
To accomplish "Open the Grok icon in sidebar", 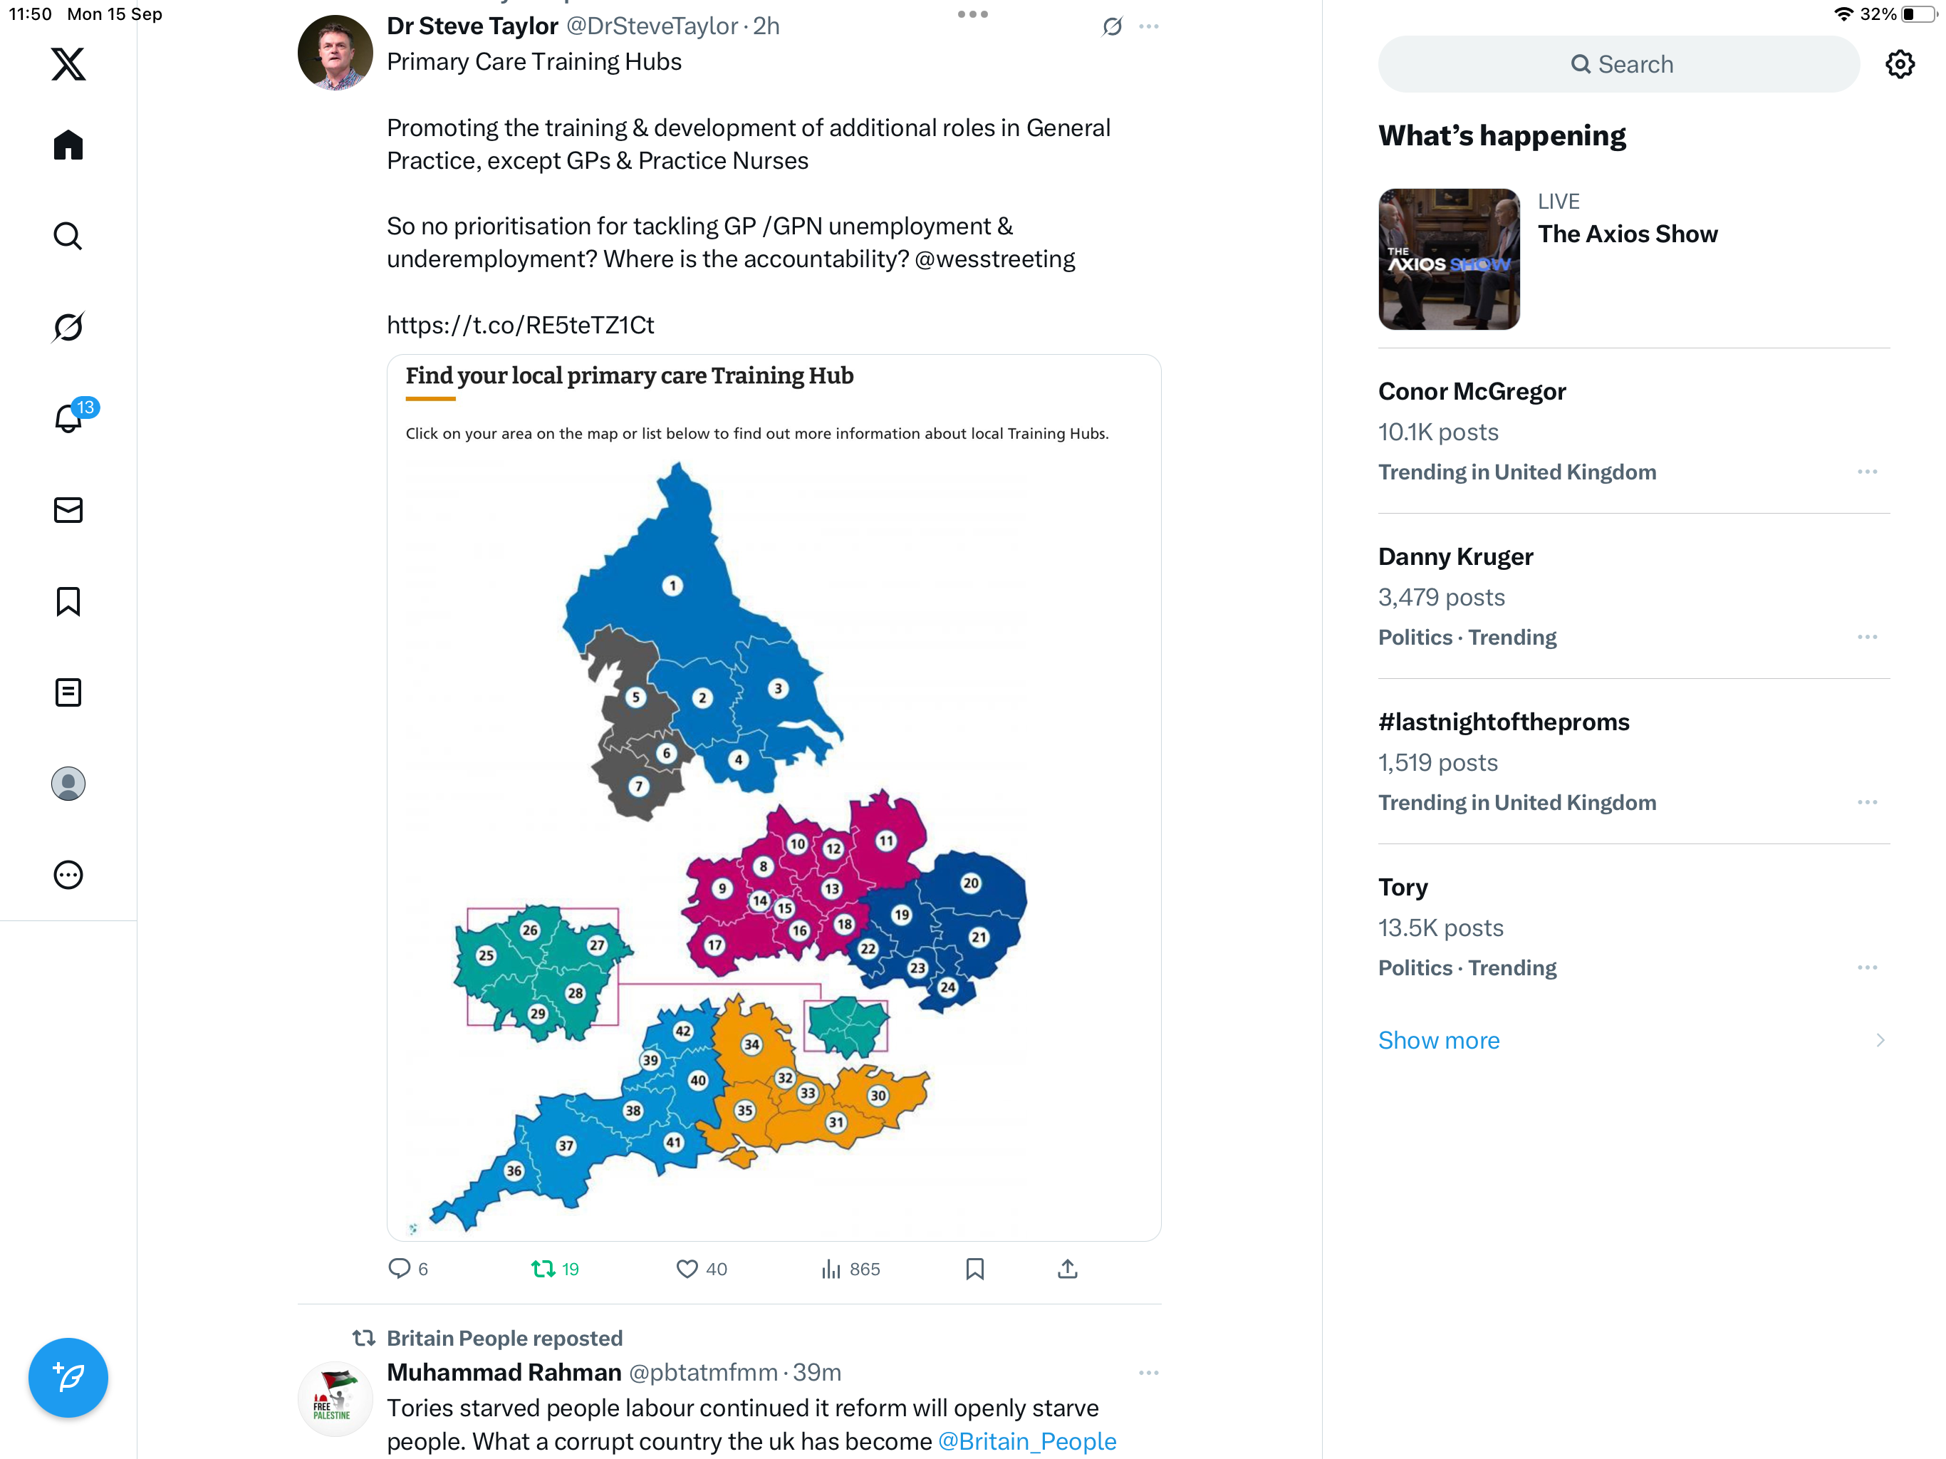I will [x=68, y=328].
